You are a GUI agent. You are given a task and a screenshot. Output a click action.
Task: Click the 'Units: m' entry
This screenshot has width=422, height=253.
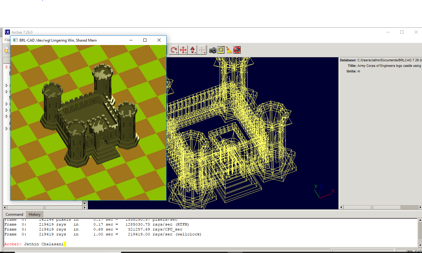353,71
